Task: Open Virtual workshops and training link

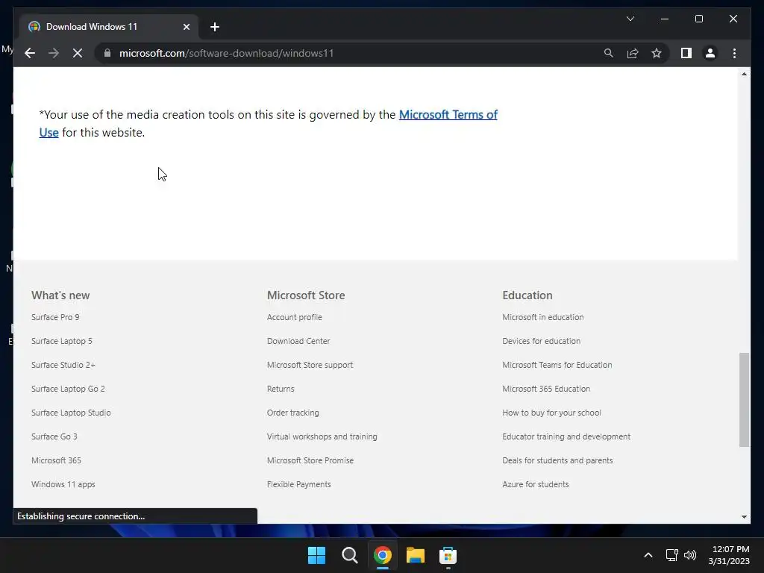Action: pos(322,436)
